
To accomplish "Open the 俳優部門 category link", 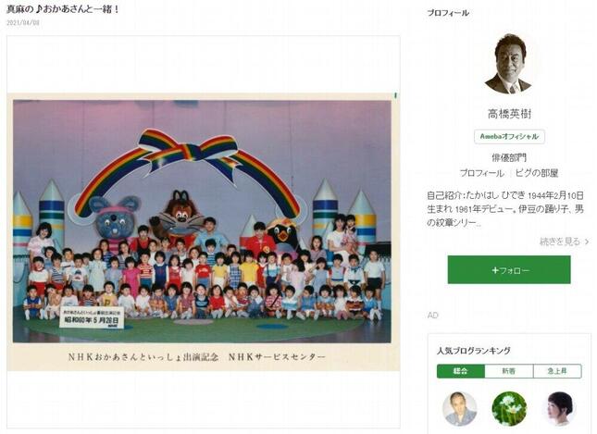I will tap(509, 157).
